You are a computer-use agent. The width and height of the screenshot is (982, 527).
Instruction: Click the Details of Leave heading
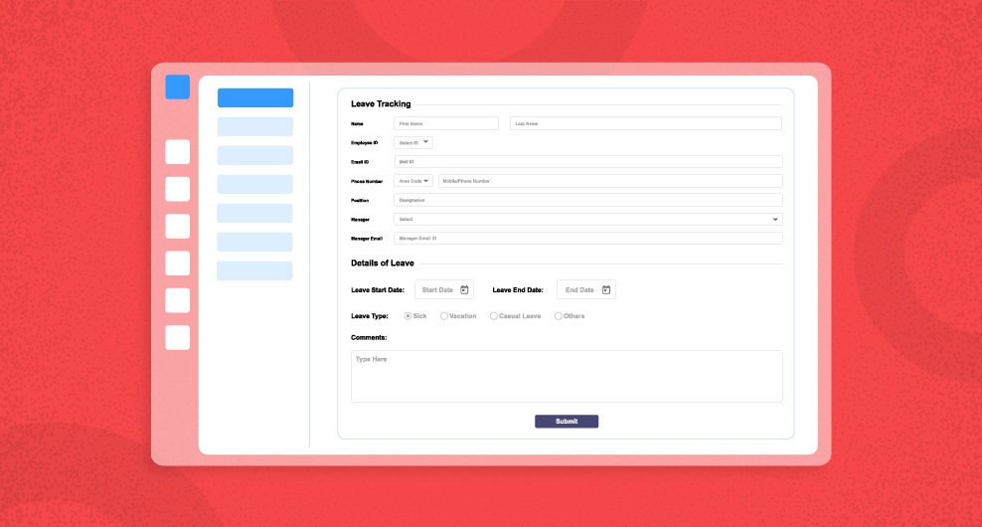382,263
